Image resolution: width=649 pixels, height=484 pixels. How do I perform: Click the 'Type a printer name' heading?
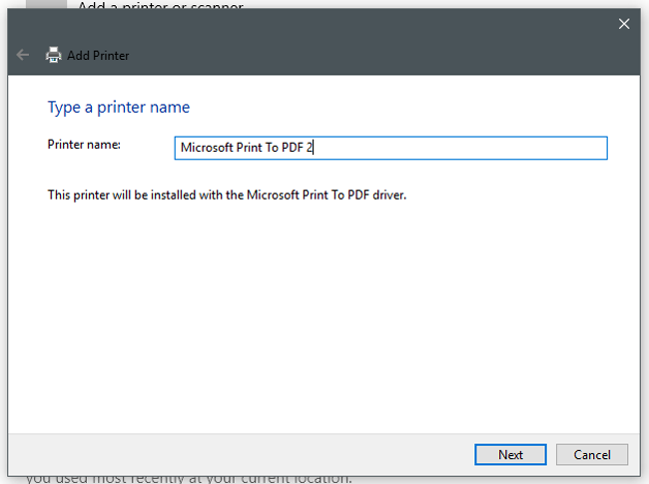[x=119, y=108]
